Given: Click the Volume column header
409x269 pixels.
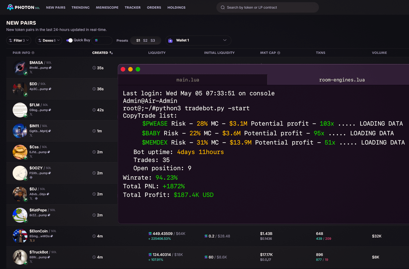Looking at the screenshot, I should coord(379,53).
